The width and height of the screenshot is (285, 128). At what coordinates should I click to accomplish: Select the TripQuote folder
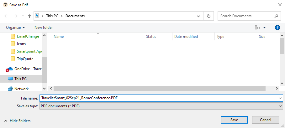25,59
